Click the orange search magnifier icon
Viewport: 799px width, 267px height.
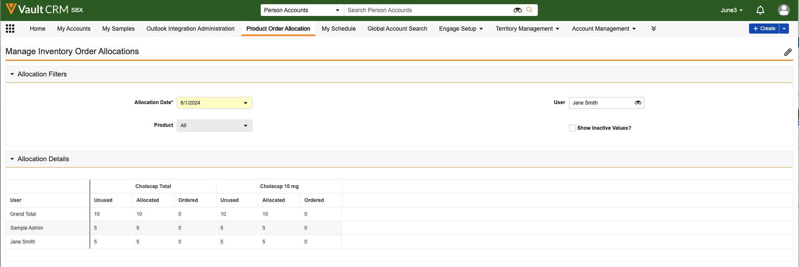(x=529, y=10)
